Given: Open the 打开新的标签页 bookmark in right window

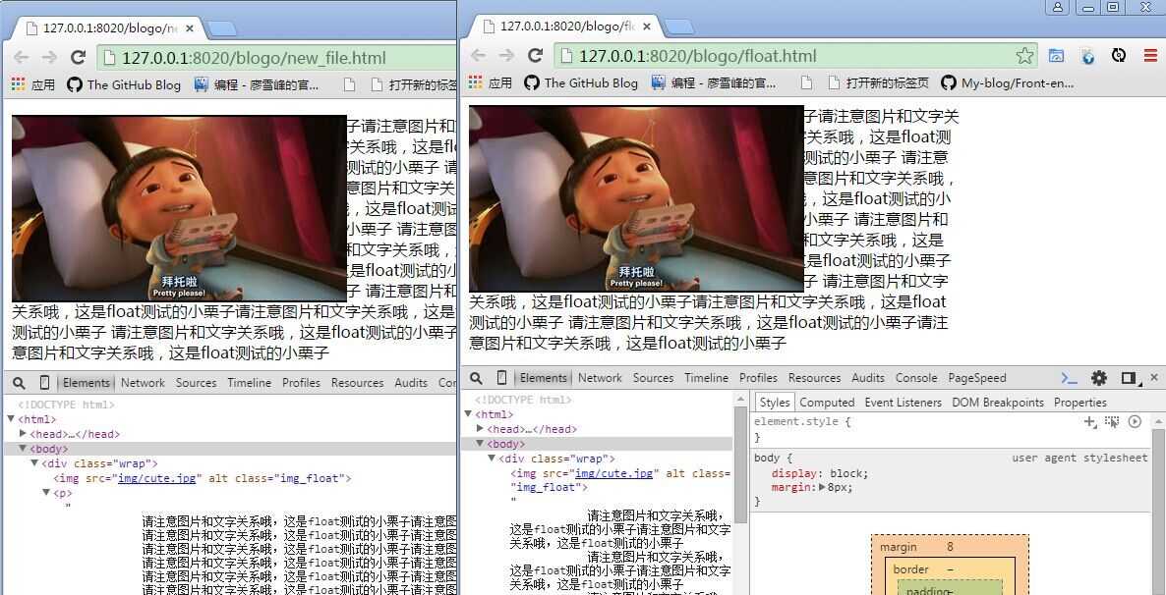Looking at the screenshot, I should pos(878,83).
